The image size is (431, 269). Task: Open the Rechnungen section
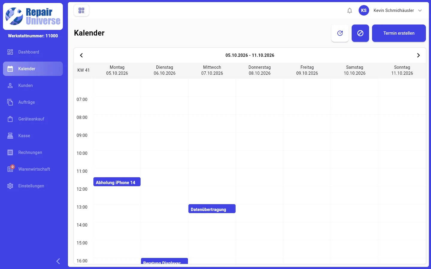click(x=33, y=152)
